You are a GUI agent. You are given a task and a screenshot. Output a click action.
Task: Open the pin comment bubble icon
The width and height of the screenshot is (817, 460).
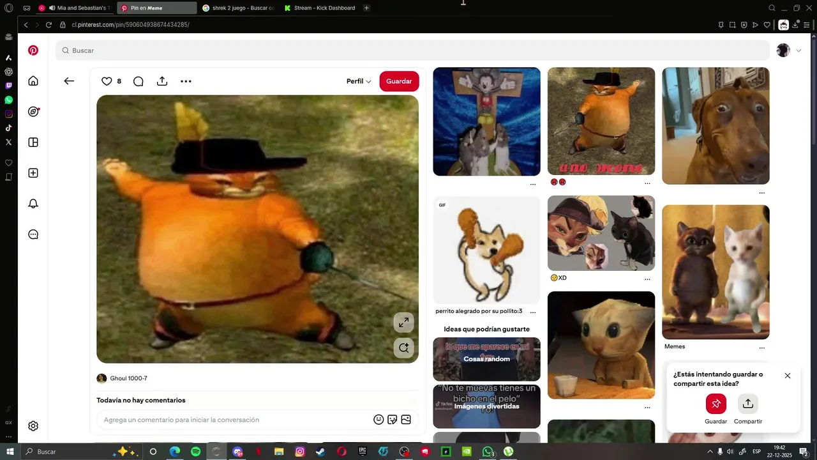(138, 81)
